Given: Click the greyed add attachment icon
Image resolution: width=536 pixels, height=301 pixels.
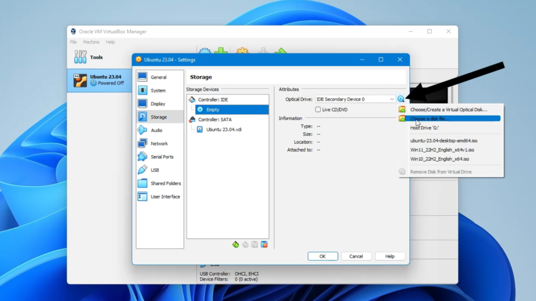Looking at the screenshot, I should (x=255, y=245).
